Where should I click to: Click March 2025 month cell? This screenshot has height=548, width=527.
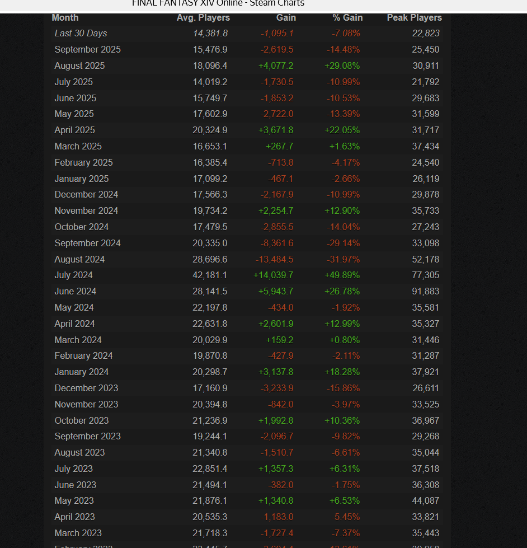pyautogui.click(x=78, y=147)
